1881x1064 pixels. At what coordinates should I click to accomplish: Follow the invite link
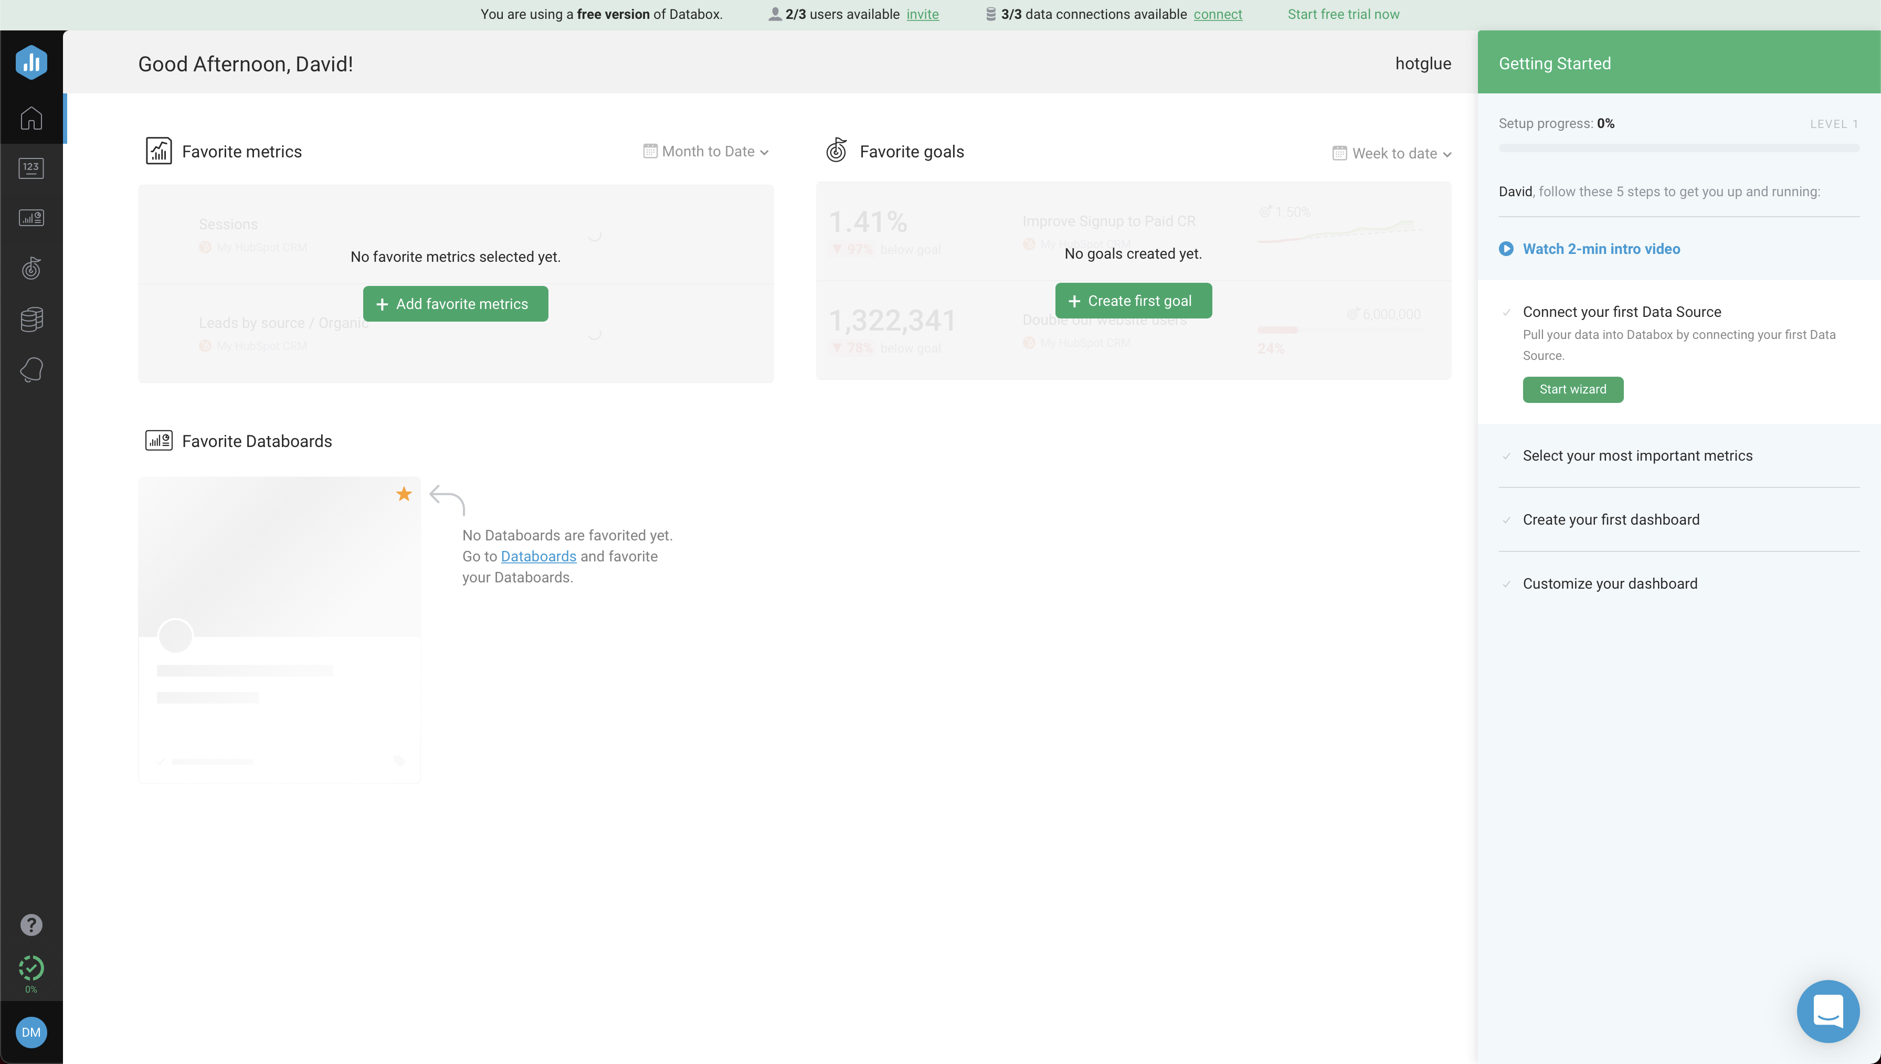922,14
